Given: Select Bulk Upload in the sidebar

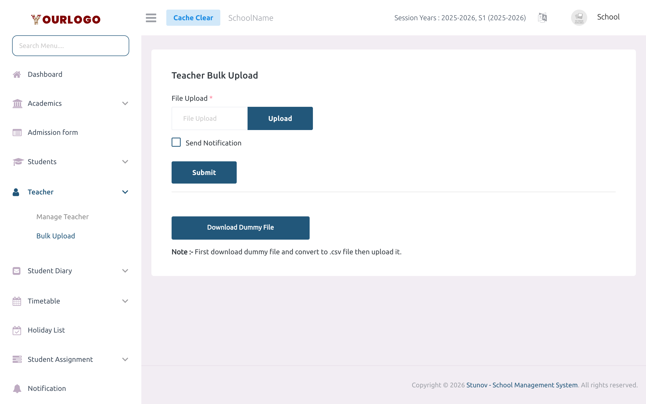Looking at the screenshot, I should point(56,236).
